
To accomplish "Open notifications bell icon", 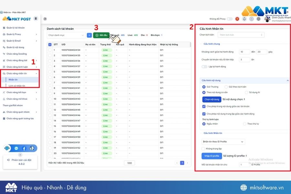I will click(x=244, y=19).
